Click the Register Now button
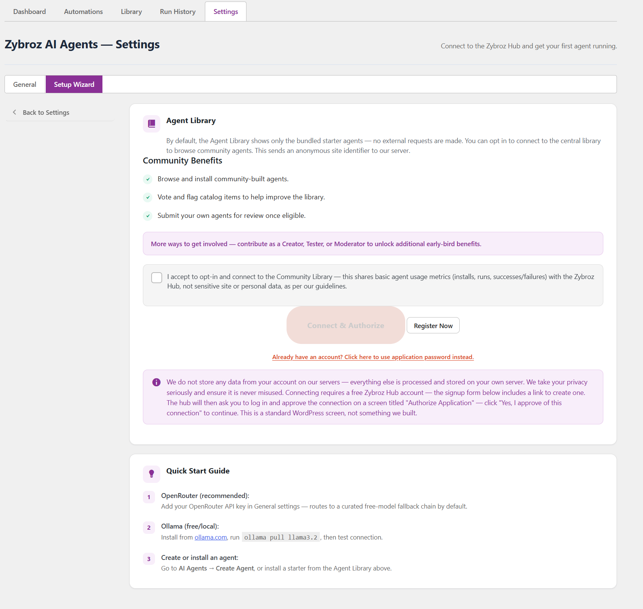The height and width of the screenshot is (609, 643). pyautogui.click(x=433, y=325)
